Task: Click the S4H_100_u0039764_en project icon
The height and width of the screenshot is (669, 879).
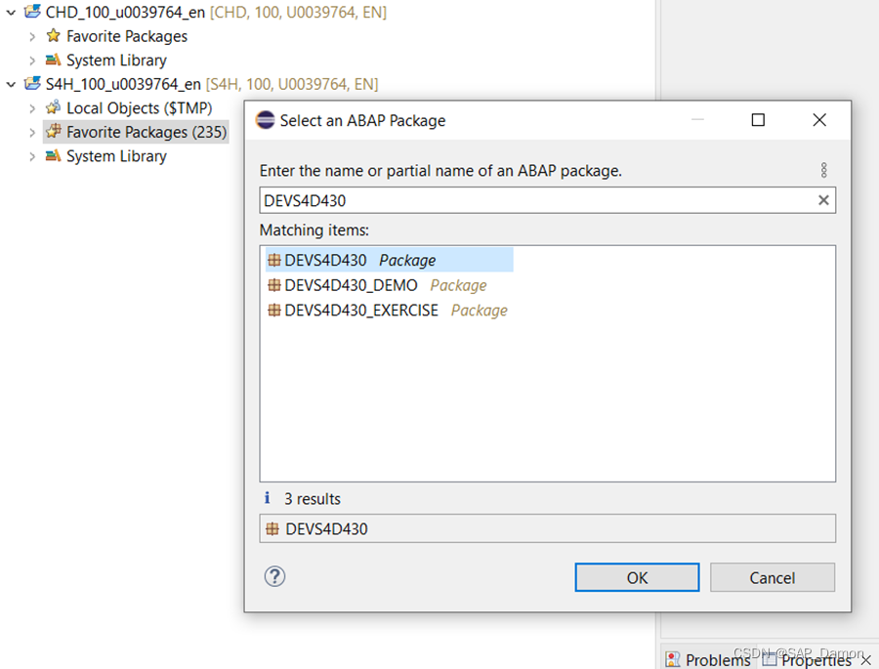Action: pyautogui.click(x=32, y=84)
